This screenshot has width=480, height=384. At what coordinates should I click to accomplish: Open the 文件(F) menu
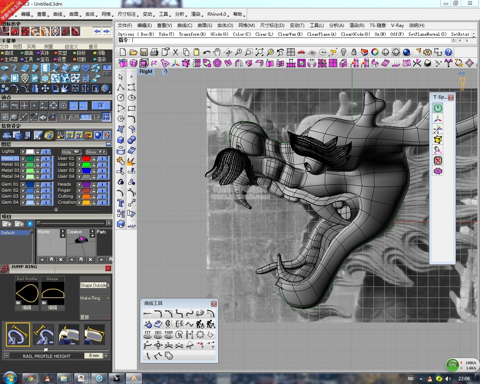click(125, 25)
